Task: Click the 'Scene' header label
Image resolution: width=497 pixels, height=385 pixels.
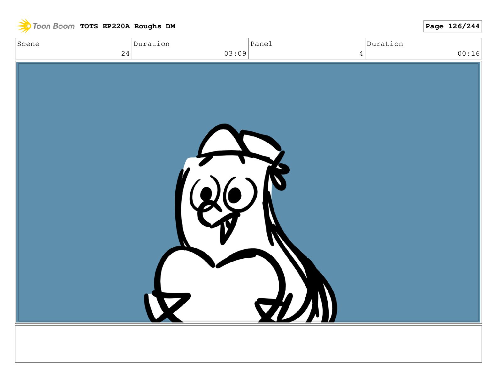Action: pos(28,44)
